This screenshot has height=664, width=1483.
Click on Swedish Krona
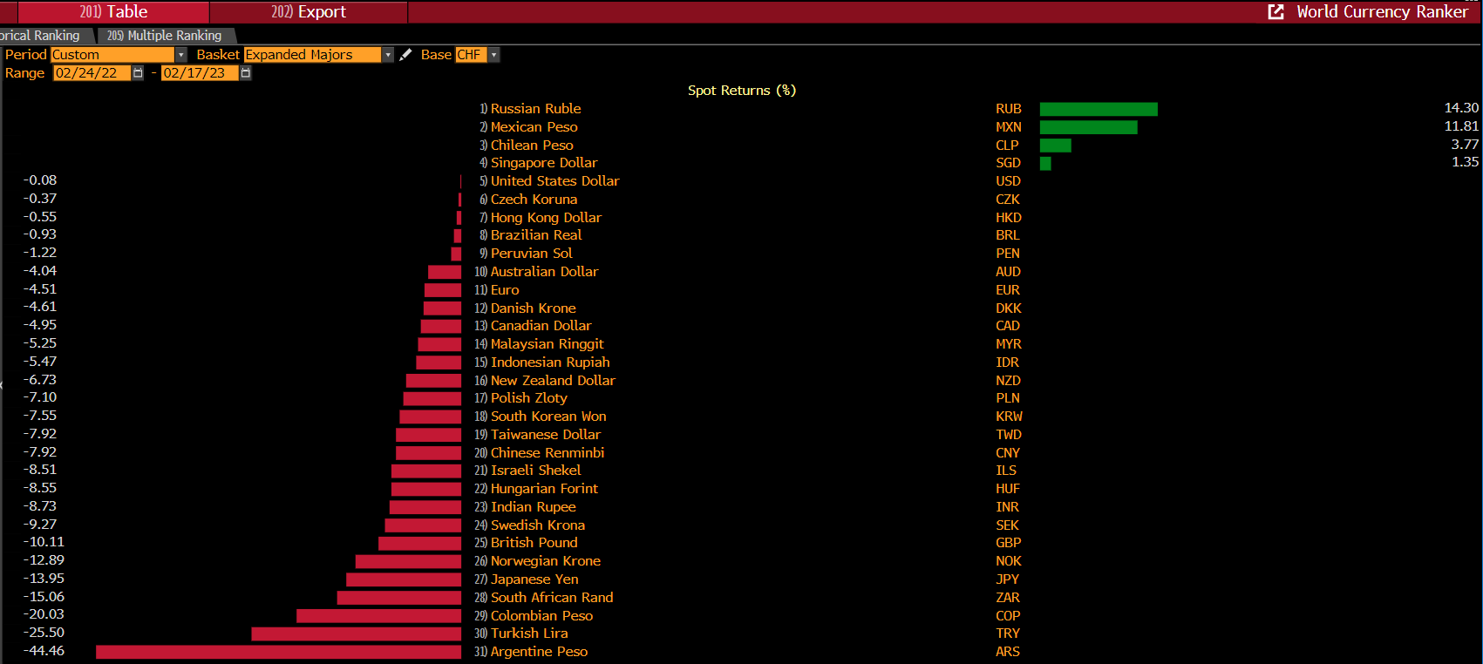(x=538, y=525)
